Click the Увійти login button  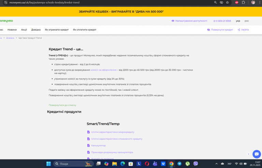(243, 30)
